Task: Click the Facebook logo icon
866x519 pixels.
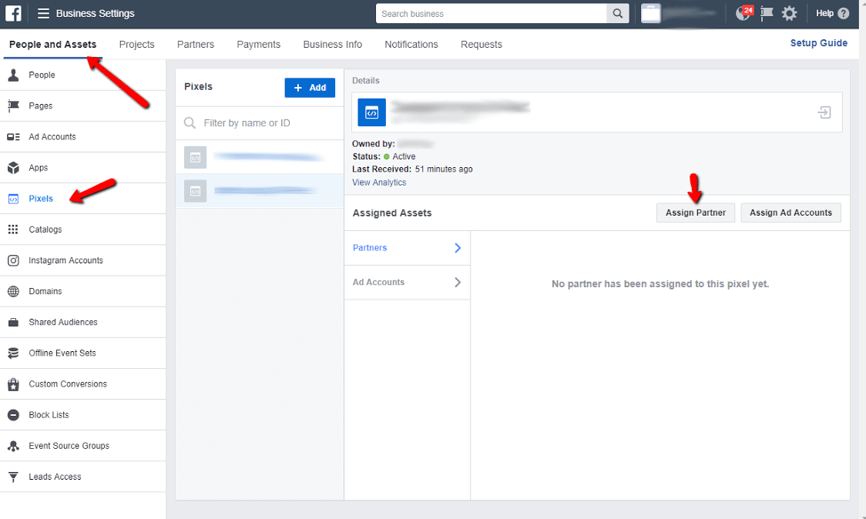Action: coord(13,13)
